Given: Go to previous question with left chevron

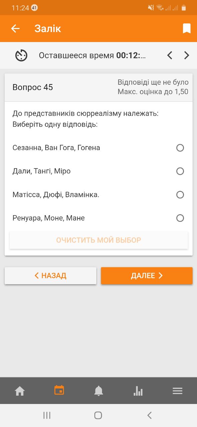Looking at the screenshot, I should (170, 55).
